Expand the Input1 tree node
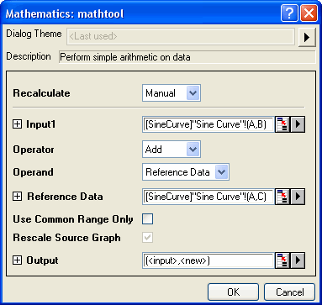Viewport: 322px width, 305px height. coord(17,124)
